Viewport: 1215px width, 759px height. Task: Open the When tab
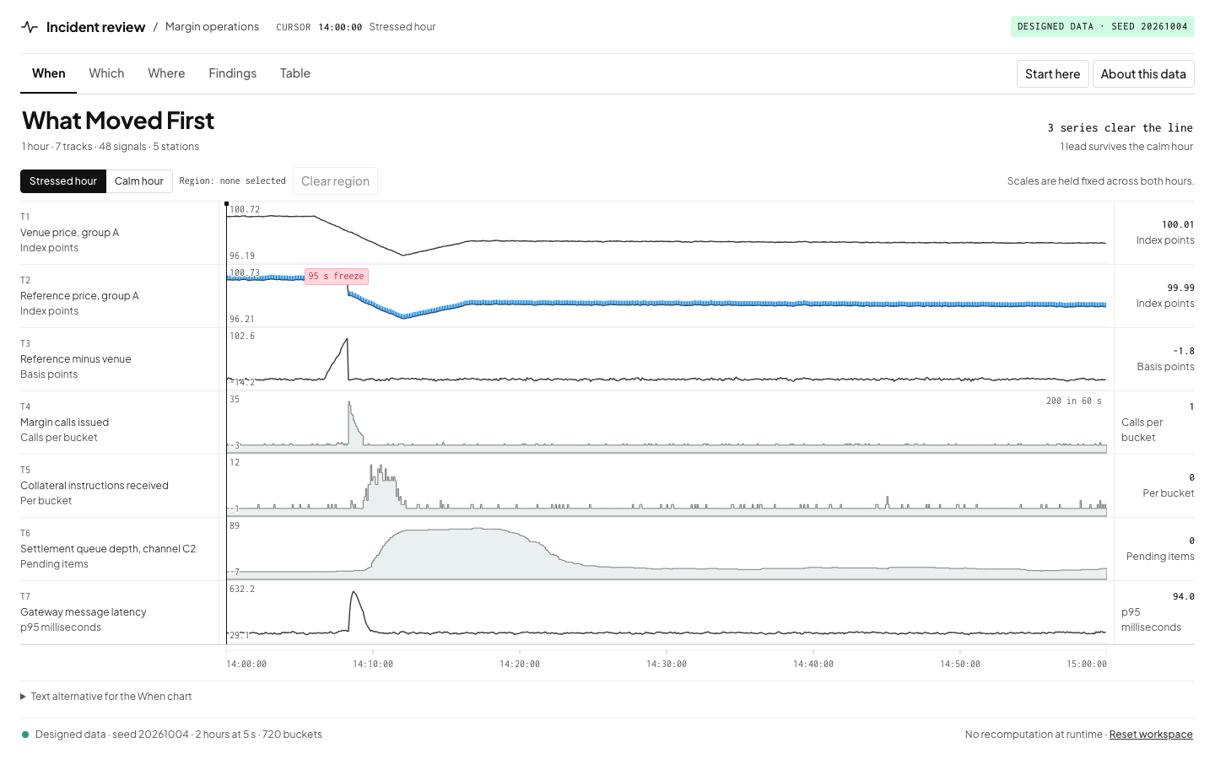pos(49,73)
